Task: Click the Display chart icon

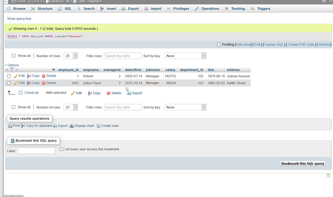Action: [x=72, y=126]
